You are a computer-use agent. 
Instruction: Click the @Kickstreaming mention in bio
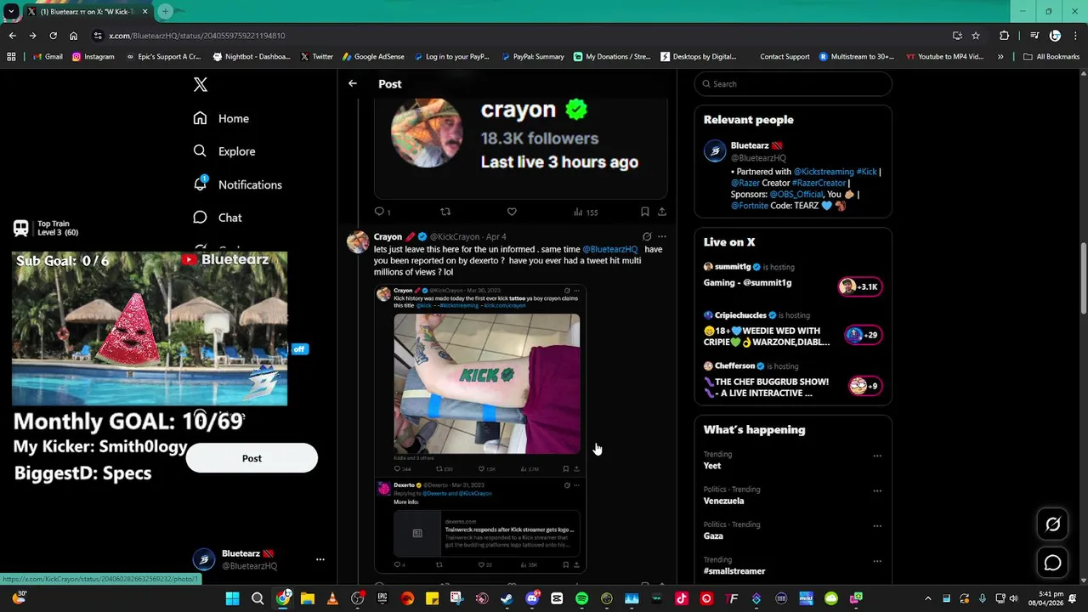823,172
